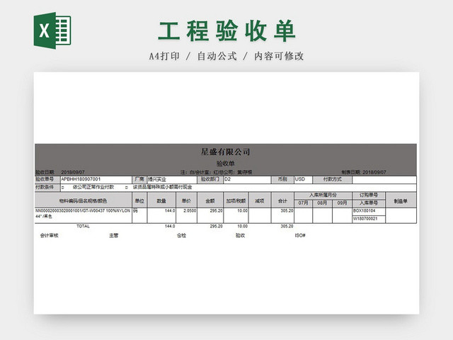
Task: Select the 数量 column header
Action: pyautogui.click(x=161, y=200)
